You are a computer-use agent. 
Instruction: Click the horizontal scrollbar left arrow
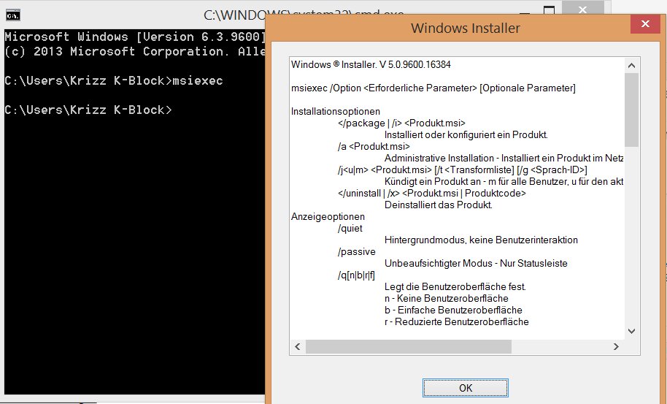(x=297, y=347)
